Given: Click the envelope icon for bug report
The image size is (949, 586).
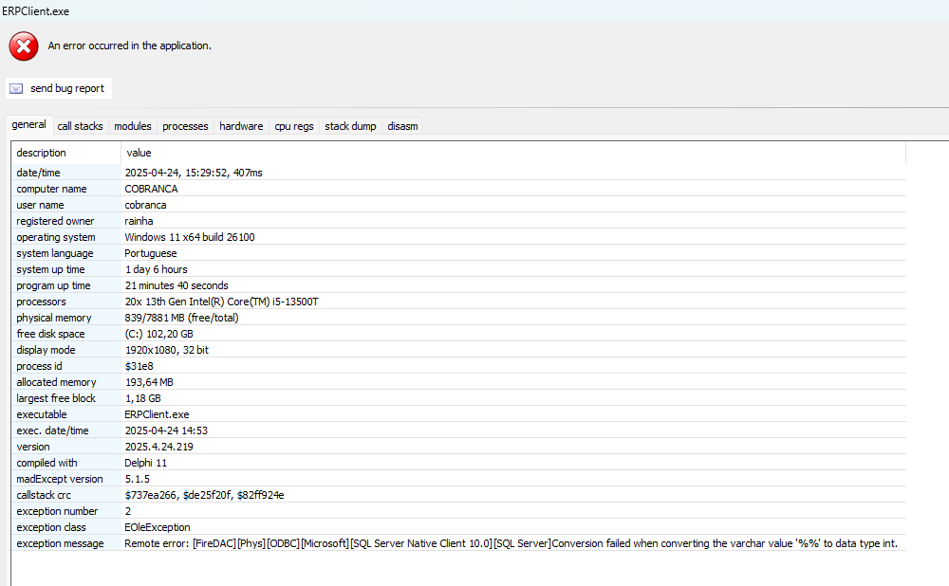Looking at the screenshot, I should coord(16,88).
